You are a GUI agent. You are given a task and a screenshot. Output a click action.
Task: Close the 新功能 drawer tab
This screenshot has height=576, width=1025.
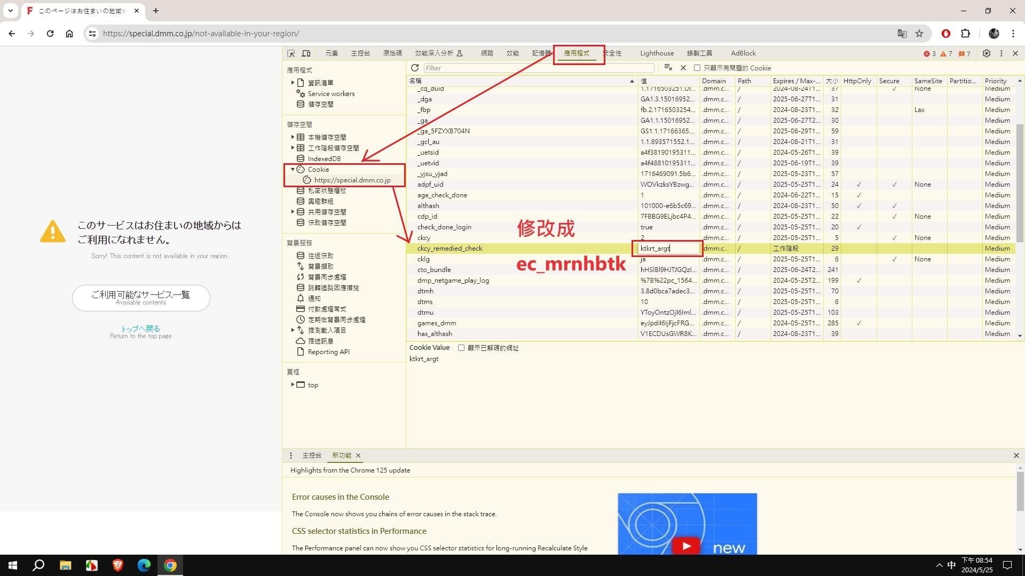(x=358, y=455)
